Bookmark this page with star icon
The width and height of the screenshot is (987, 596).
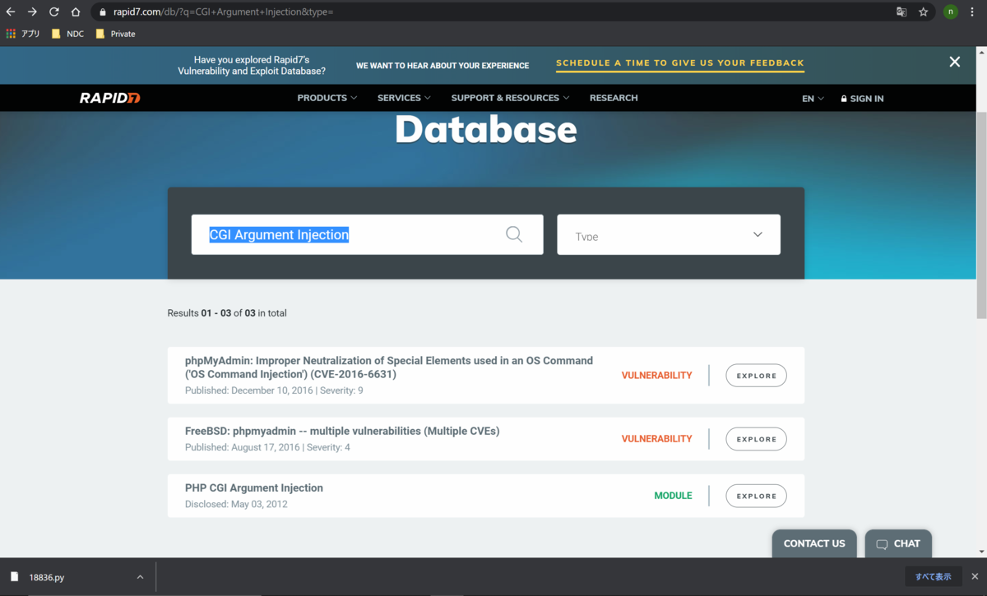coord(924,12)
